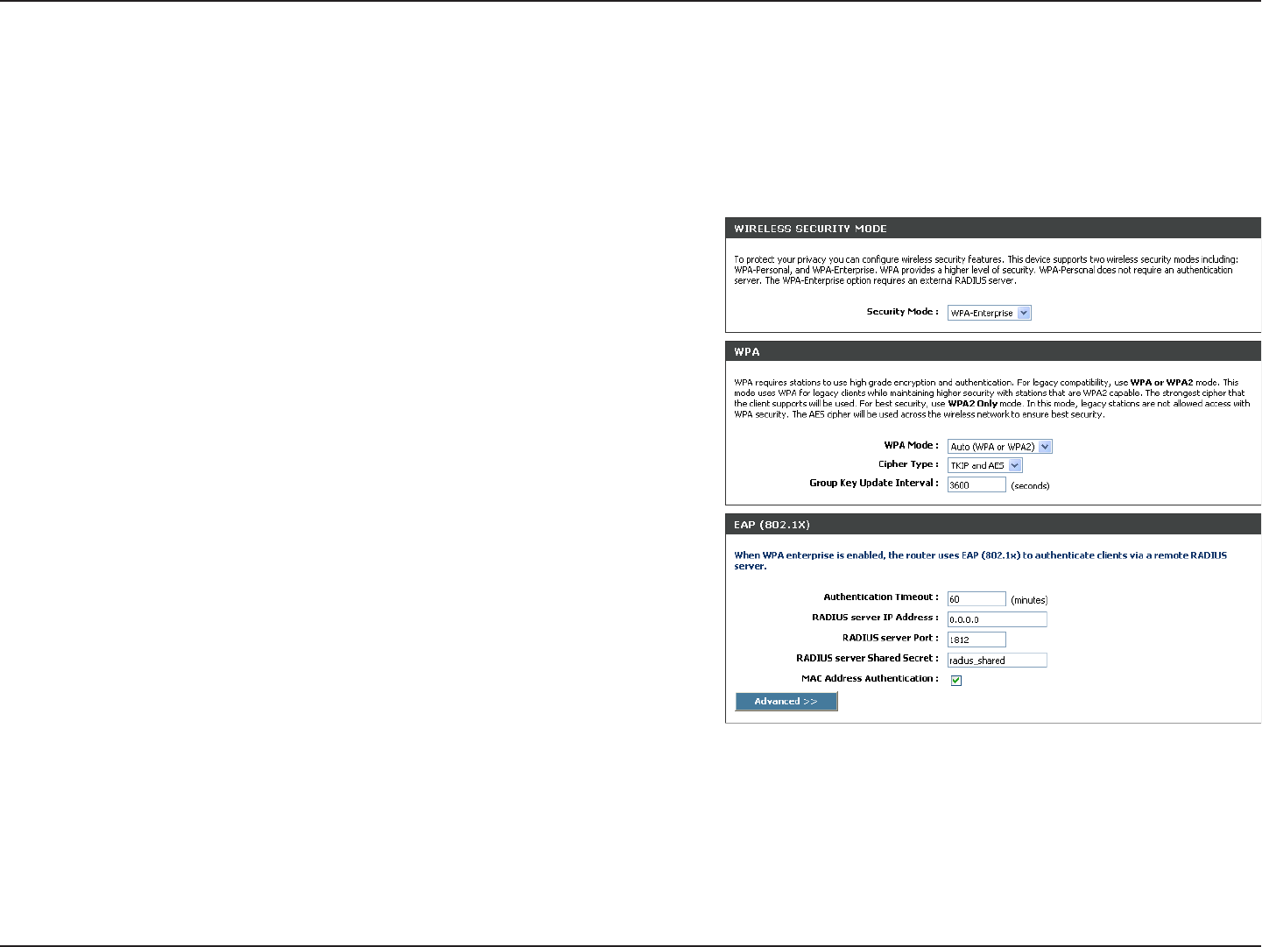Click the 'Security Mode :' label
The width and height of the screenshot is (1262, 947).
[x=902, y=312]
